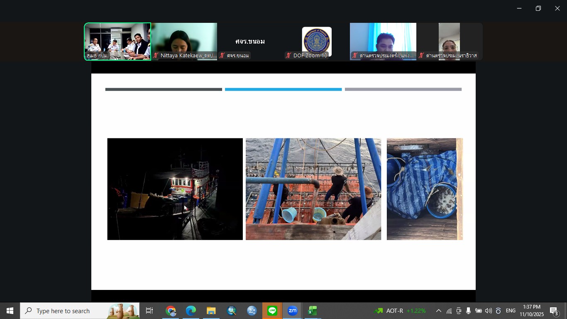Open the clock showing 1:37 PM
This screenshot has height=319, width=567.
tap(532, 311)
